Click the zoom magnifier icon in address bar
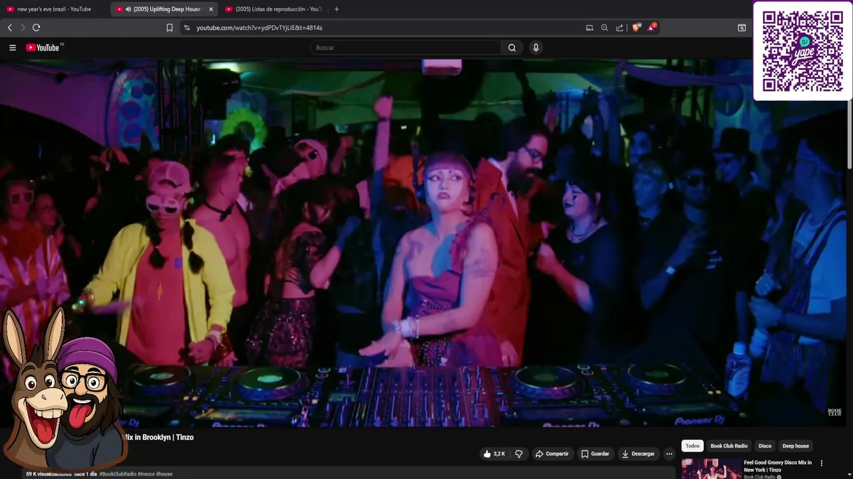This screenshot has width=853, height=479. click(604, 27)
